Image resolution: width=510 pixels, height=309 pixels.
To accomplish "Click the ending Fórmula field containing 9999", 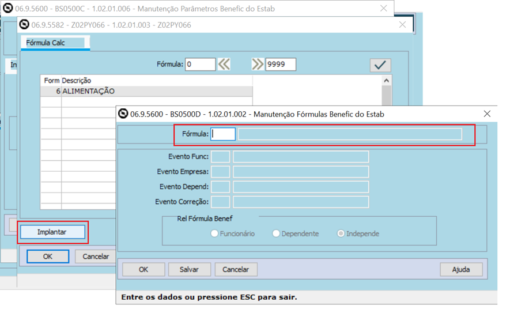I will 281,64.
